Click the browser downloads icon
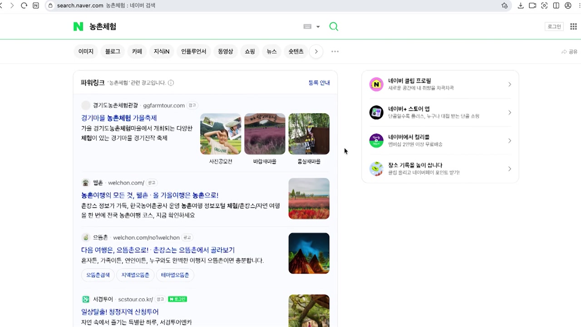 pyautogui.click(x=521, y=5)
